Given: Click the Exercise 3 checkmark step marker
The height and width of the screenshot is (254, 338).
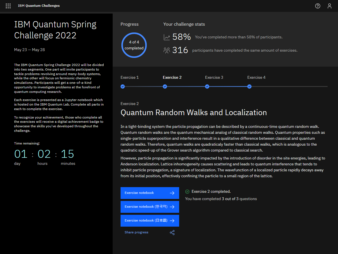Looking at the screenshot, I should point(207,86).
